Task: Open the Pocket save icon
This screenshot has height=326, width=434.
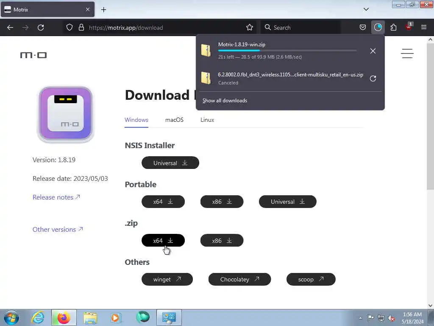Action: coord(363,28)
